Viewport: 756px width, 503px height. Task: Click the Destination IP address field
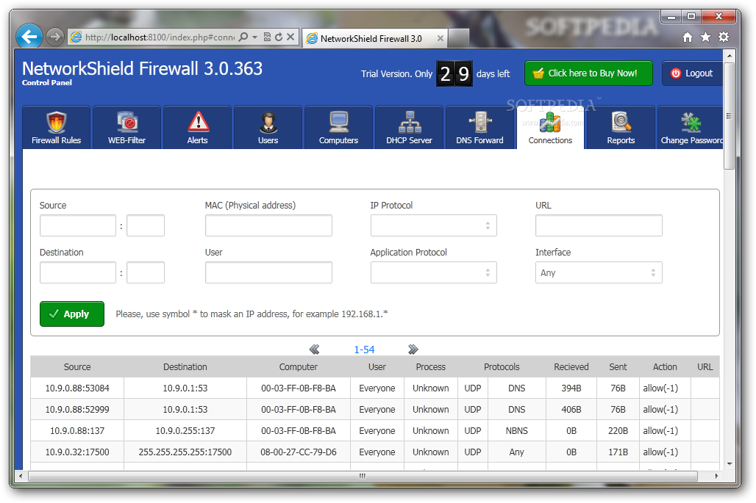coord(78,272)
